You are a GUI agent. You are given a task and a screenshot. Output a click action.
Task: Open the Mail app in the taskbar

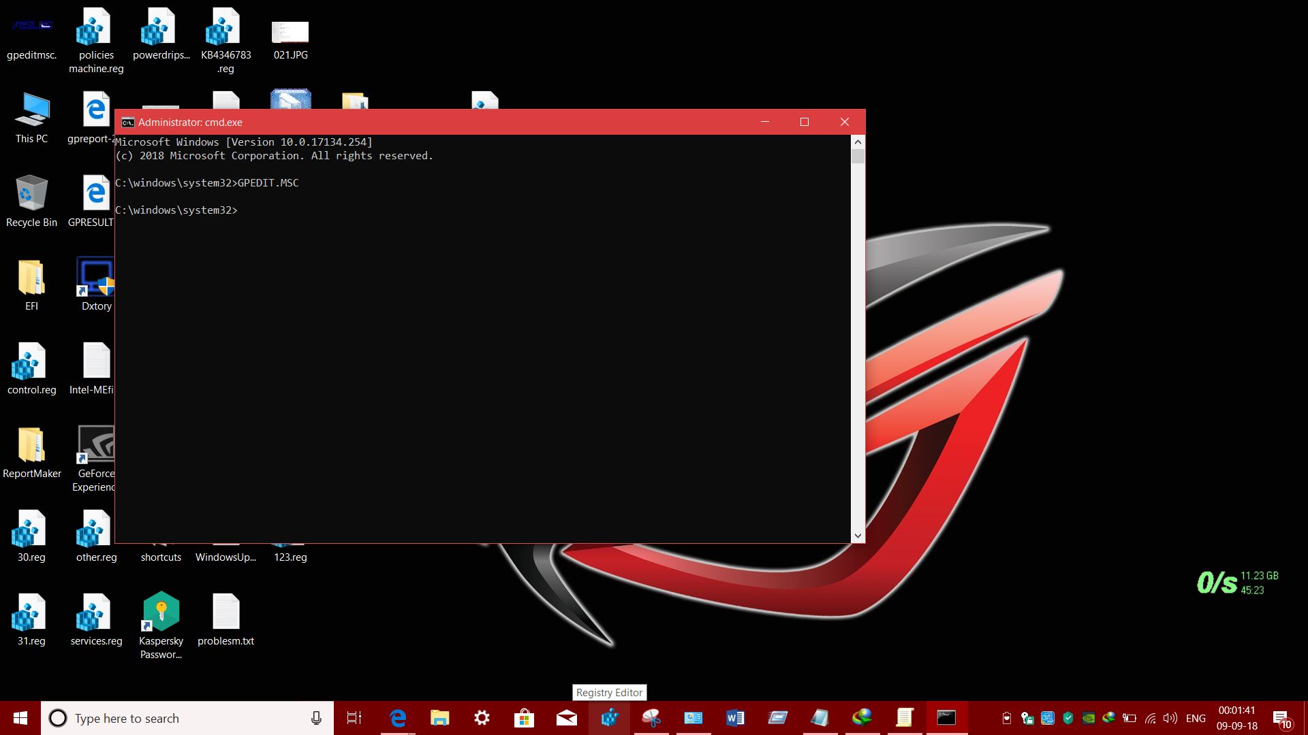[x=566, y=718]
